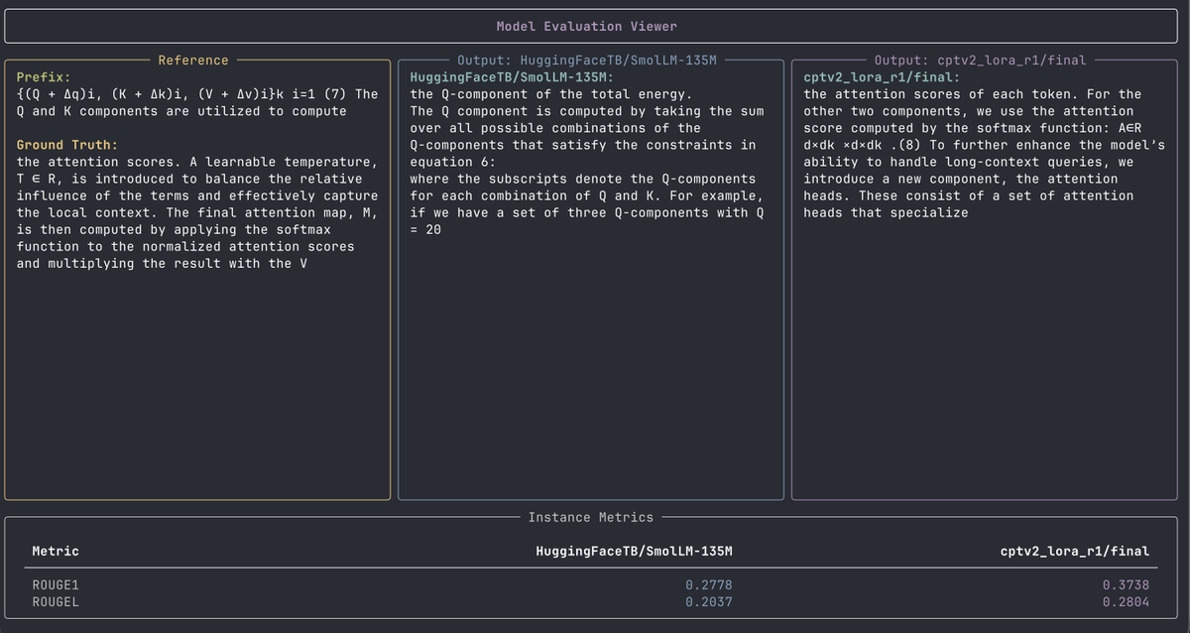Click the Model Evaluation Viewer title
Screen dimensions: 1190x633
587,26
